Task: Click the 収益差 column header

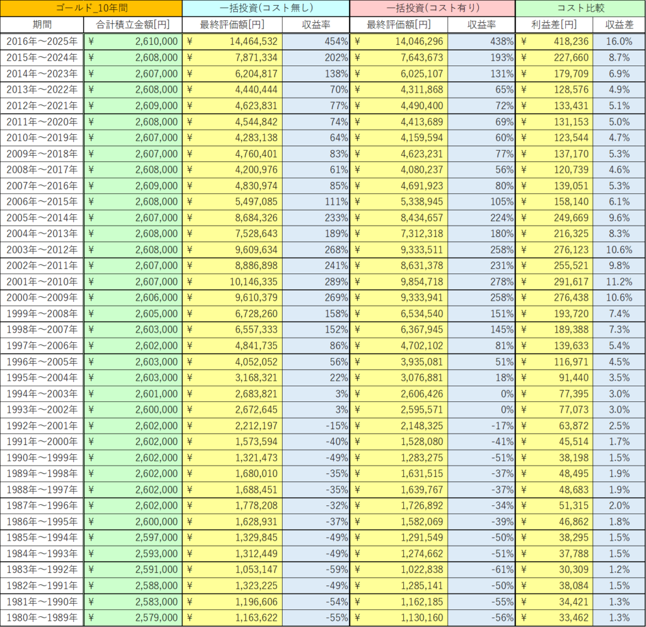Action: [x=618, y=25]
